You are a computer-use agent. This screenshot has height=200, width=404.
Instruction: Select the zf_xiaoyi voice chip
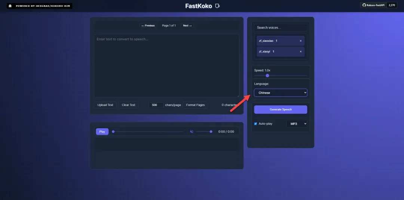[281, 51]
